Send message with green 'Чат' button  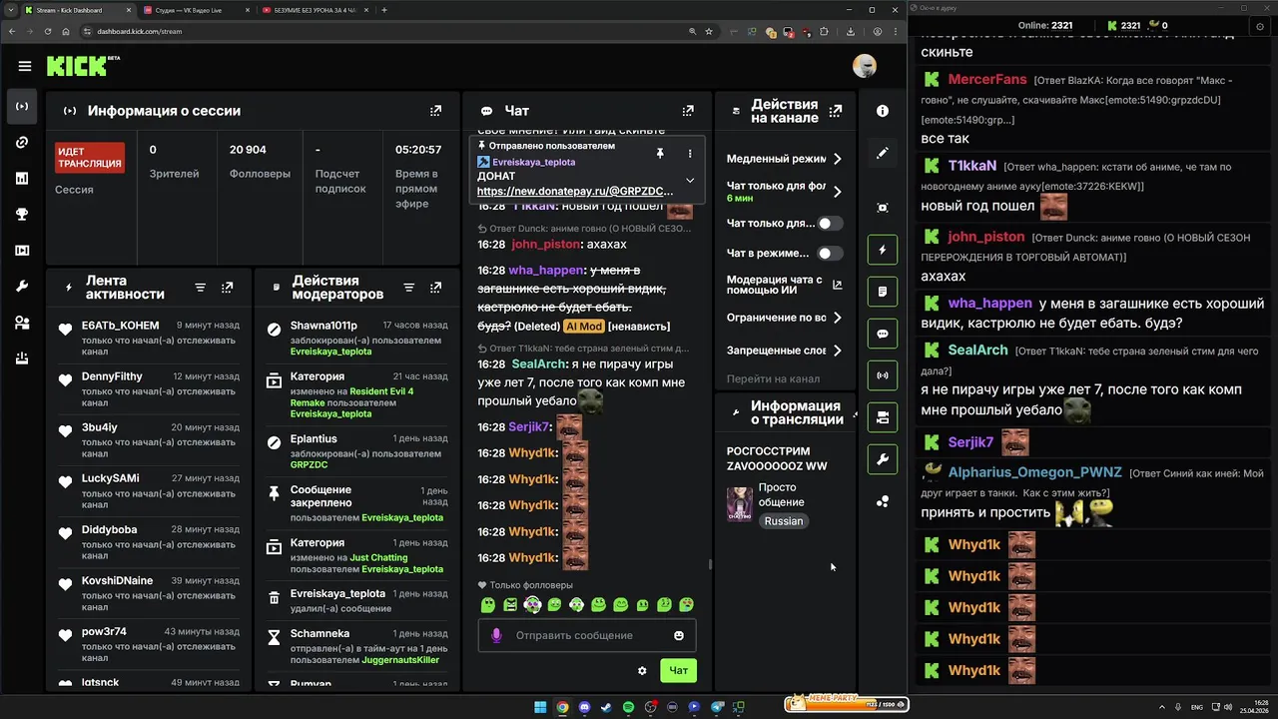click(x=678, y=670)
